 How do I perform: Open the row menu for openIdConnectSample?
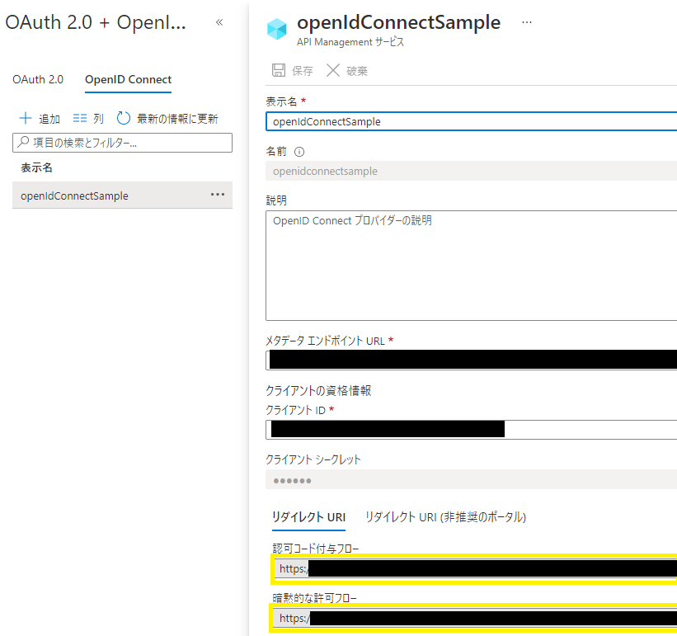[218, 195]
